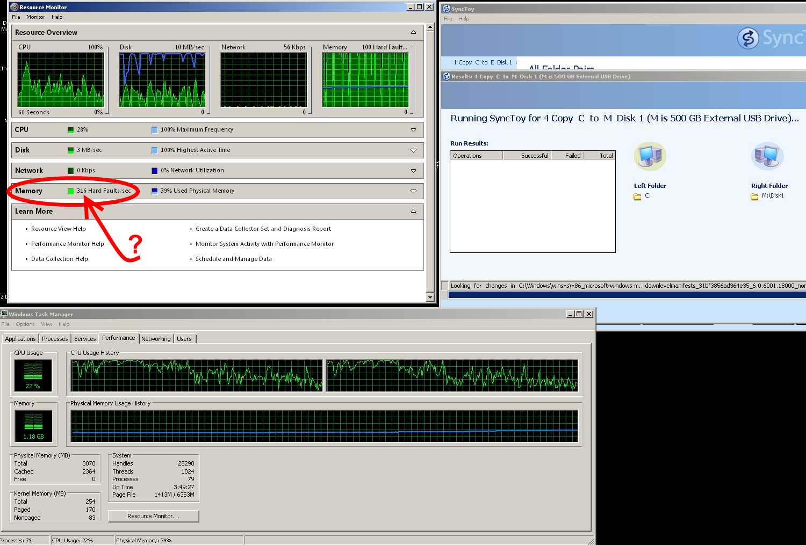Expand the Memory section in Resource Monitor
Image resolution: width=806 pixels, height=545 pixels.
pos(413,191)
